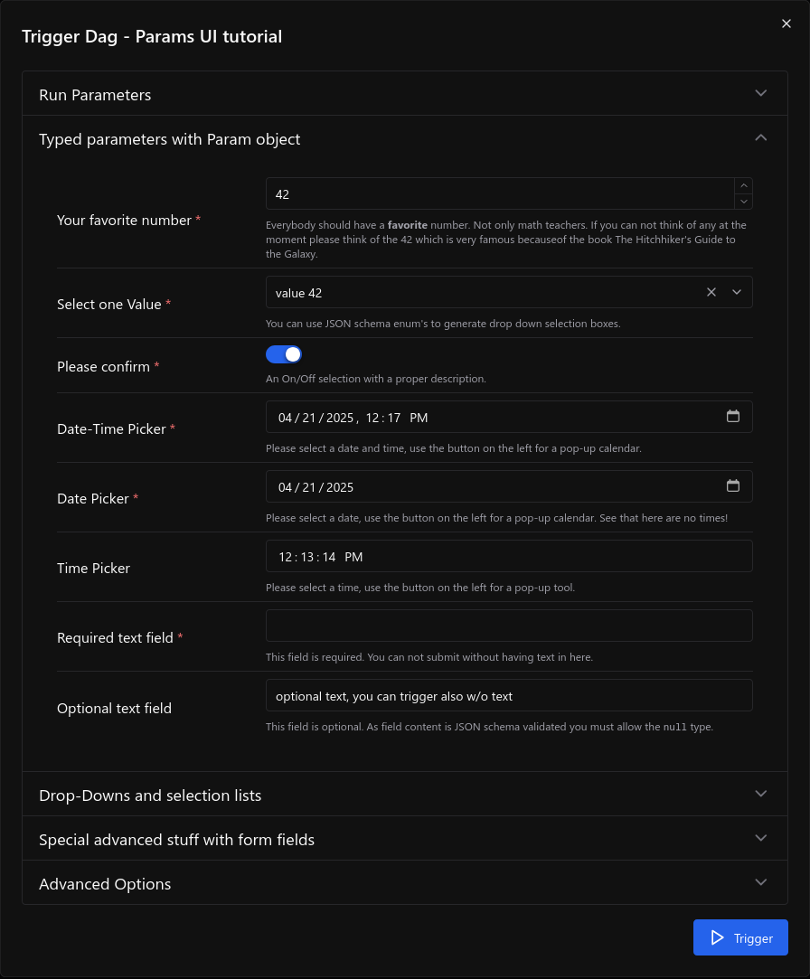
Task: Toggle the Please confirm switch off
Action: [x=284, y=354]
